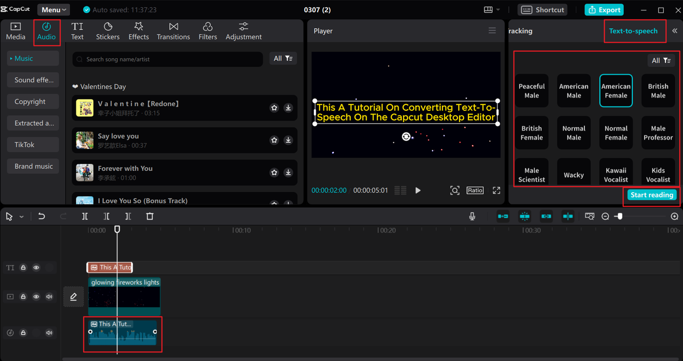The image size is (683, 361).
Task: Click the Shortcut button
Action: coord(542,10)
